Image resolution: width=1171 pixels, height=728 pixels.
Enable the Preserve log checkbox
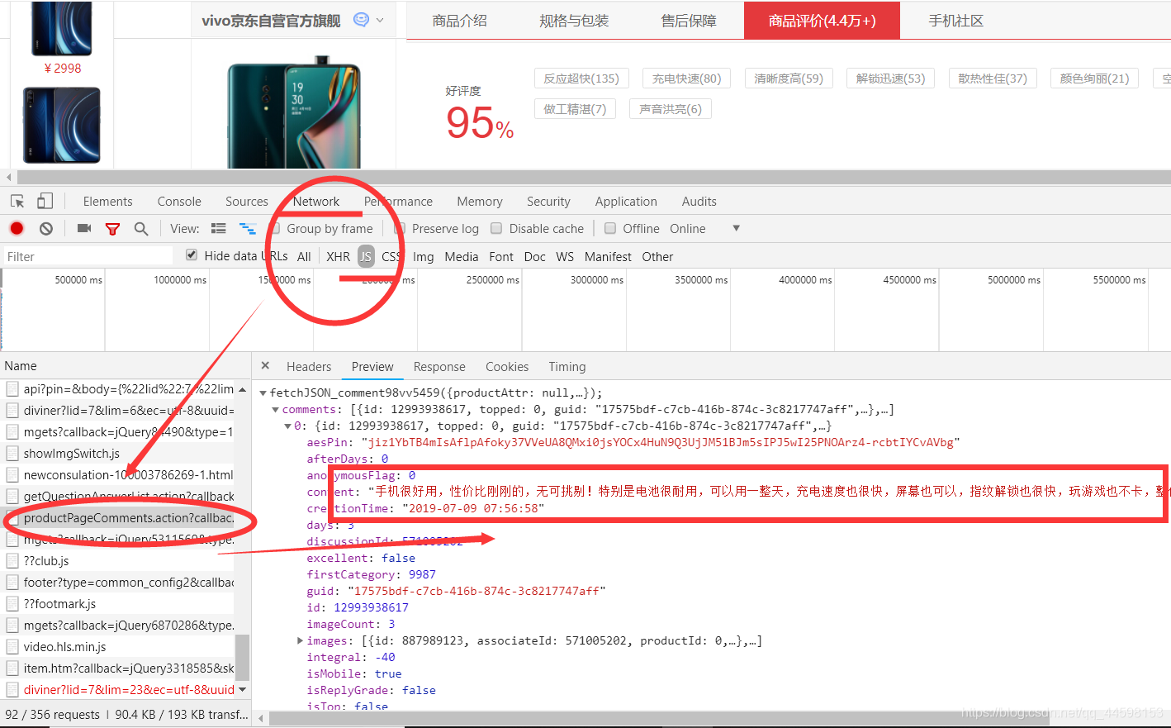coord(400,228)
